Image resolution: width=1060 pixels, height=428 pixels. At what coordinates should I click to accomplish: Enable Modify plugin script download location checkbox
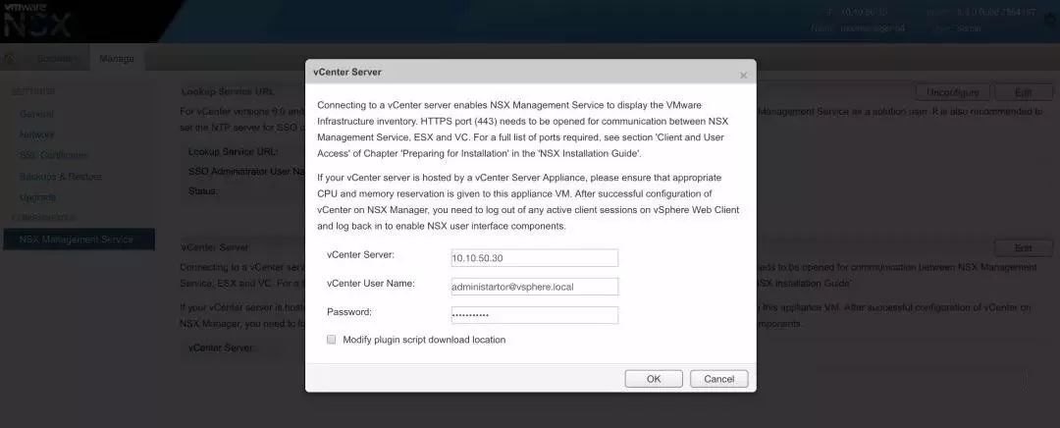tap(332, 340)
